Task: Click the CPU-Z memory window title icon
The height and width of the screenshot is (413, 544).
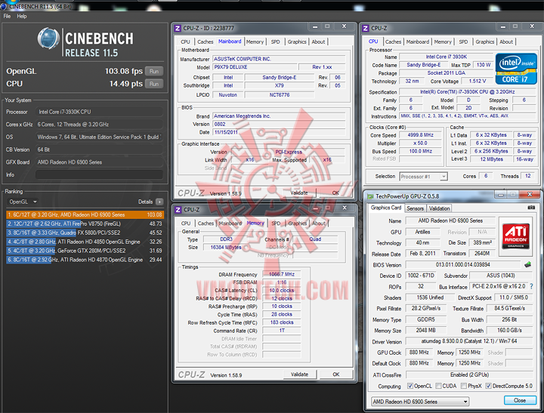Action: (178, 210)
